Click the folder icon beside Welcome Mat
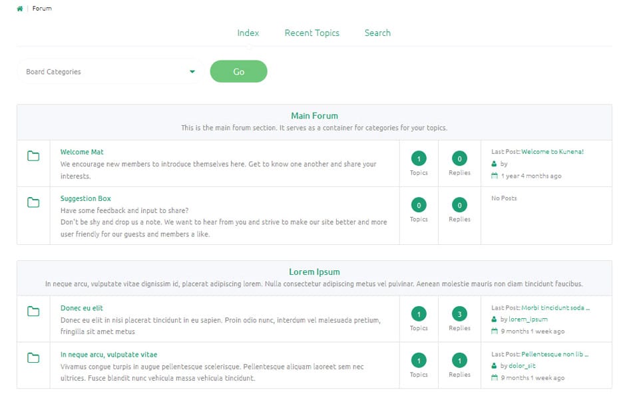 [x=33, y=156]
